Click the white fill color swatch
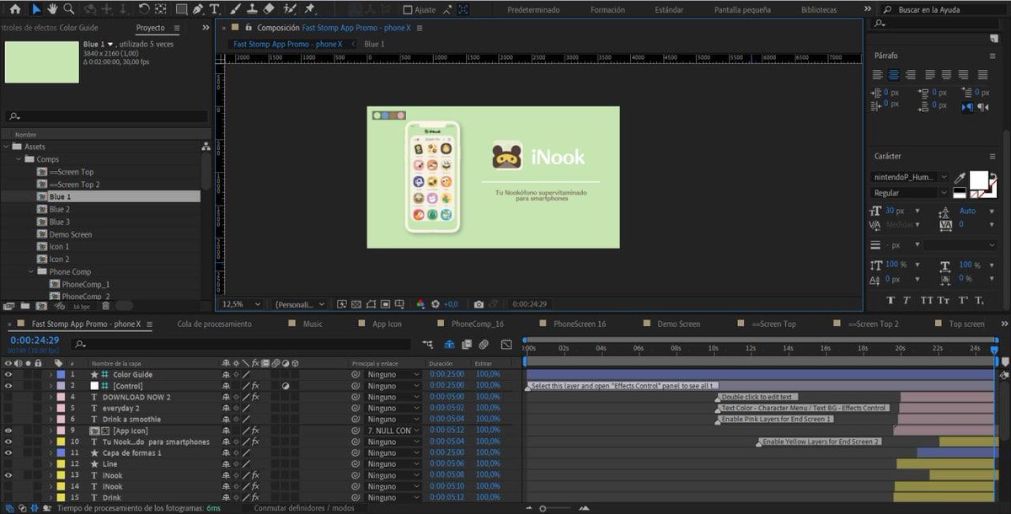Viewport: 1011px width, 514px height. point(978,179)
